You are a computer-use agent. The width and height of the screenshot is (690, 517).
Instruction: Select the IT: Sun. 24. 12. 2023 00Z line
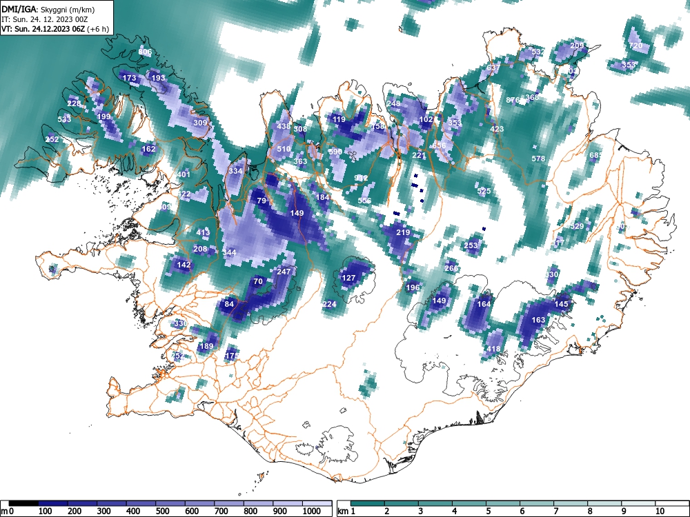click(44, 19)
